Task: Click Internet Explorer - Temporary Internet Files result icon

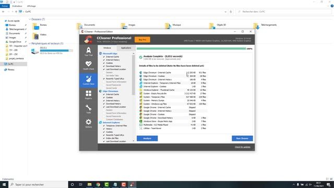Action: 141,83
